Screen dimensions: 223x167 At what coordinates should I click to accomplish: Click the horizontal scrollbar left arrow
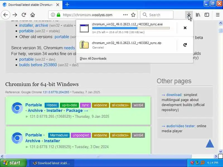[x=2, y=156]
